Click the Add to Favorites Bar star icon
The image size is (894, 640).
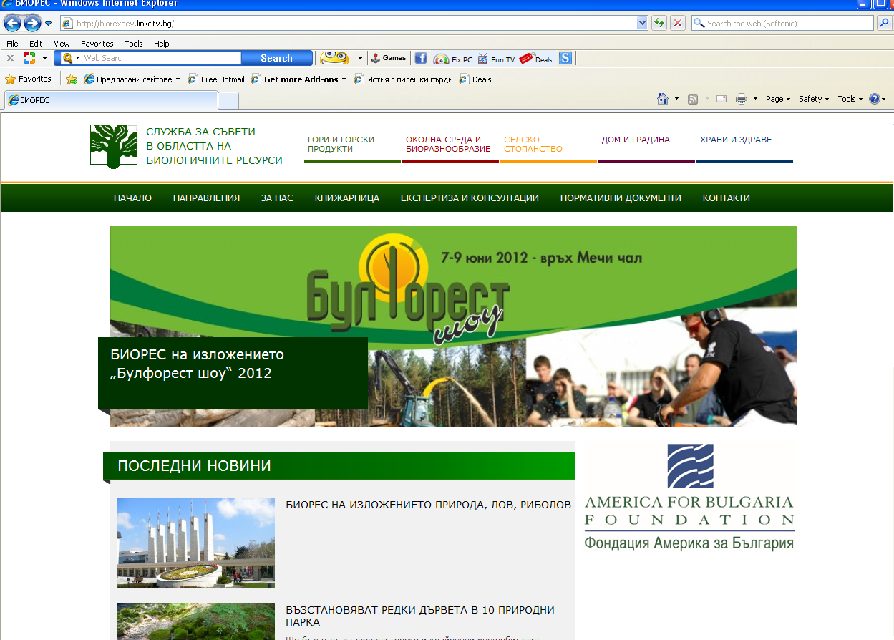pos(72,79)
